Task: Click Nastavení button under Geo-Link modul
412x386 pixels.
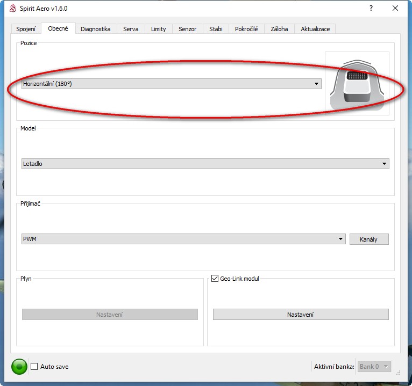Action: click(x=300, y=315)
